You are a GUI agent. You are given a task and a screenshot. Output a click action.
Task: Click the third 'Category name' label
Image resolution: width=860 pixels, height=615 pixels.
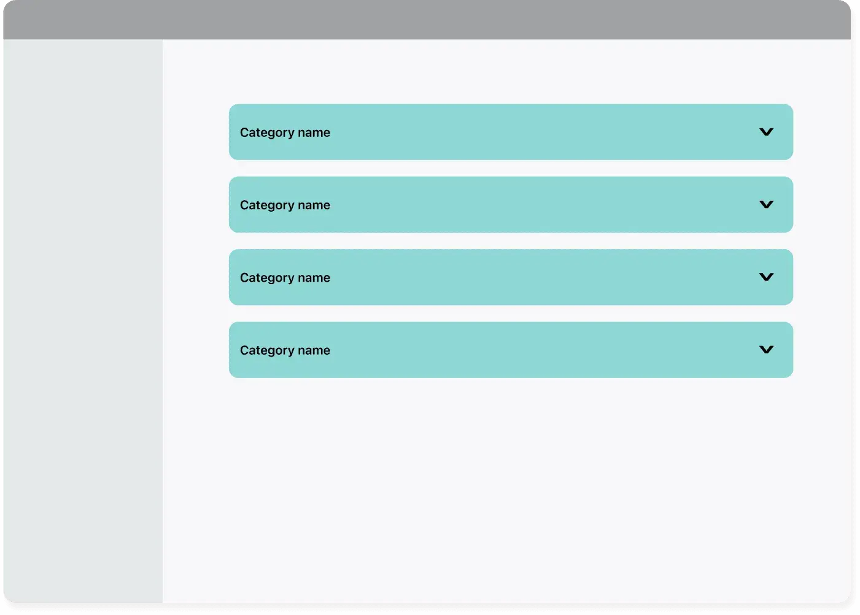coord(285,277)
